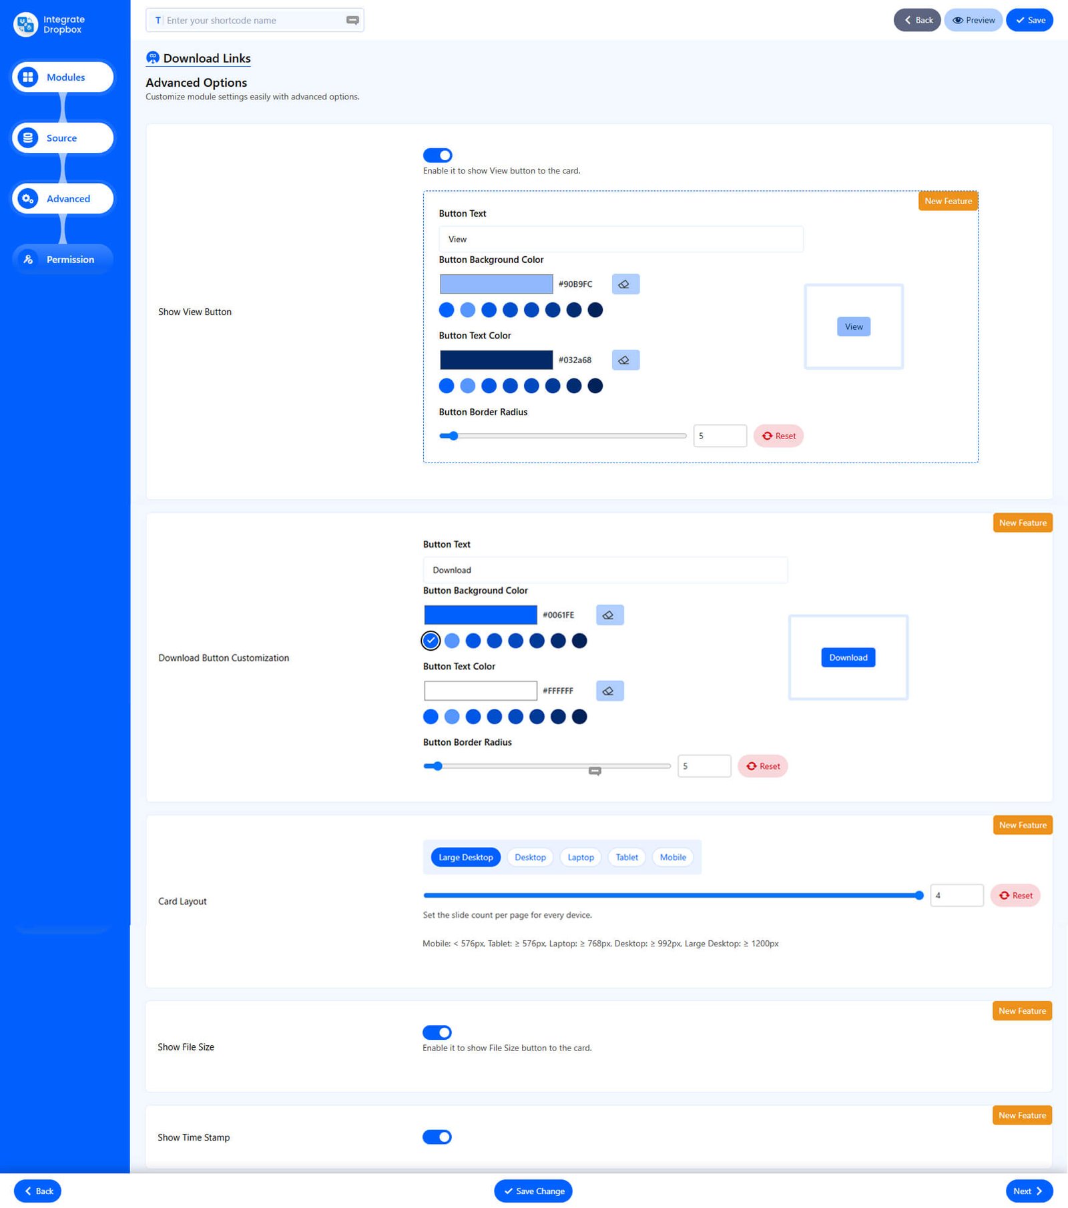Click the Download Links heading icon
This screenshot has width=1068, height=1208.
153,58
